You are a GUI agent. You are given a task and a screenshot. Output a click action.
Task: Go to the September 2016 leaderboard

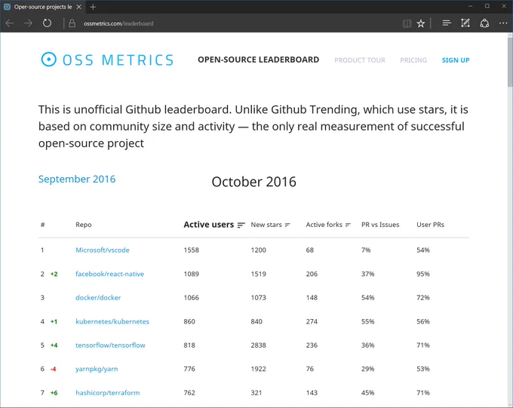point(77,179)
